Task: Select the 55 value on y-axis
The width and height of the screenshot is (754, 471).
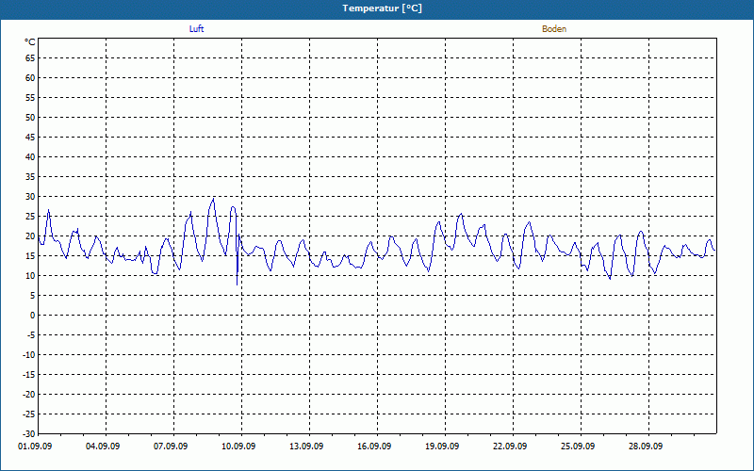Action: pyautogui.click(x=30, y=98)
